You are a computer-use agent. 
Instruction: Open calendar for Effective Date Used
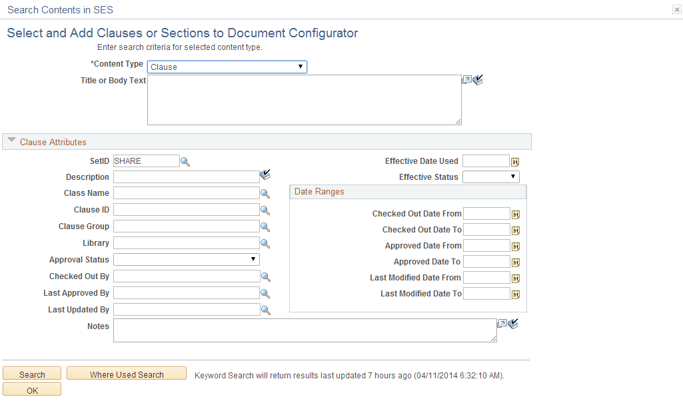pyautogui.click(x=515, y=161)
